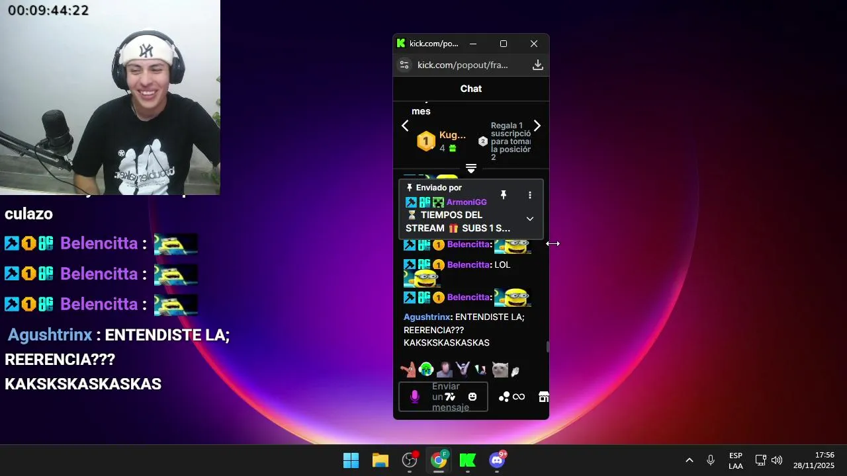Select the clapping hands emote
This screenshot has width=847, height=476.
click(515, 371)
